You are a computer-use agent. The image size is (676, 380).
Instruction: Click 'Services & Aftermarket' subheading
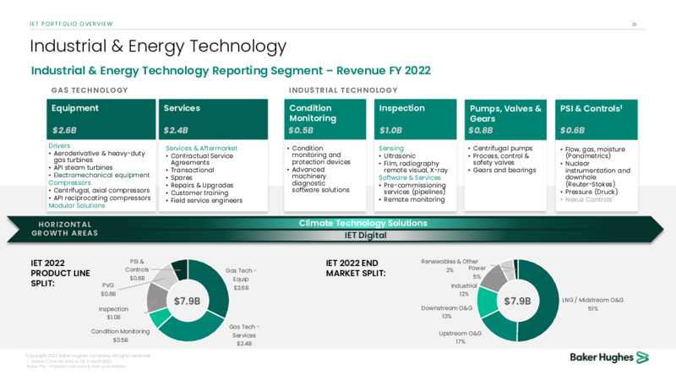[x=201, y=148]
